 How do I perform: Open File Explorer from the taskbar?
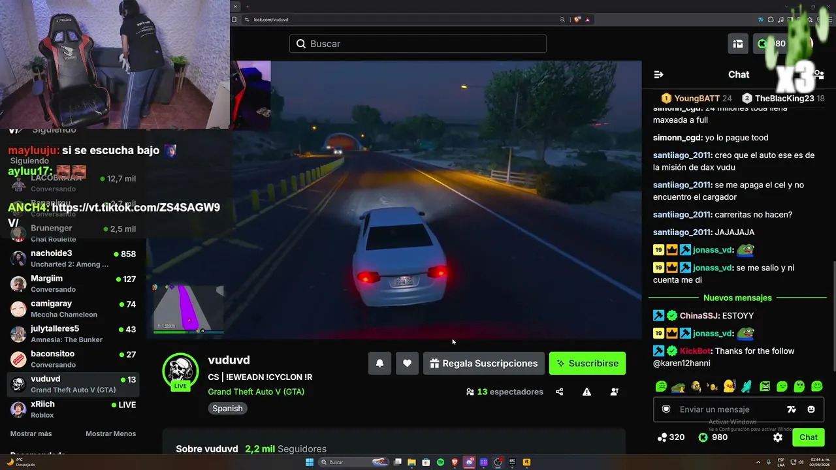tap(411, 462)
